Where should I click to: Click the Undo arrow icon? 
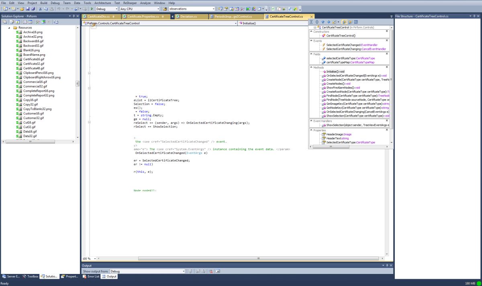pyautogui.click(x=59, y=8)
